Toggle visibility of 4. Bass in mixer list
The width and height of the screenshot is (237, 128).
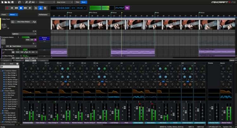[3, 111]
